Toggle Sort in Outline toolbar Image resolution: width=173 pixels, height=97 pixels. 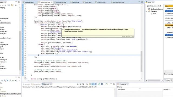(x=5, y=81)
